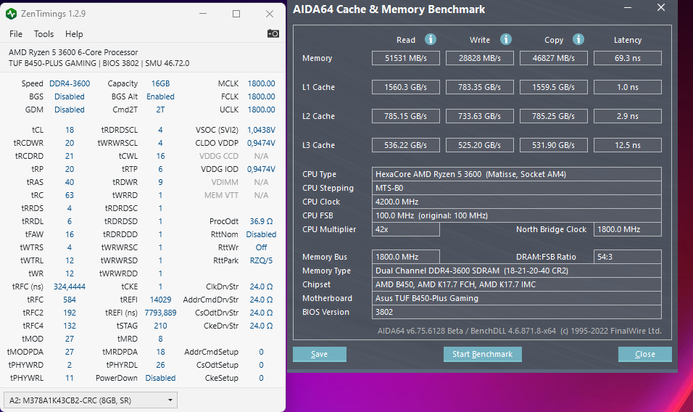Click the L3 Cache read value 536.22 GB/s
Viewport: 693px width, 412px height.
point(406,145)
